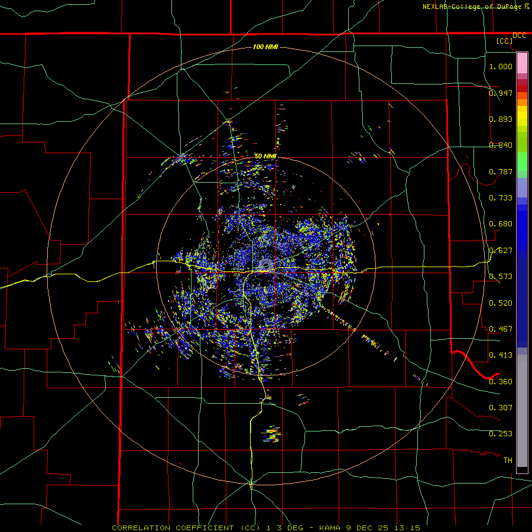The height and width of the screenshot is (532, 532).
Task: Click the isolated echo cluster south of the radar
Action: point(272,434)
